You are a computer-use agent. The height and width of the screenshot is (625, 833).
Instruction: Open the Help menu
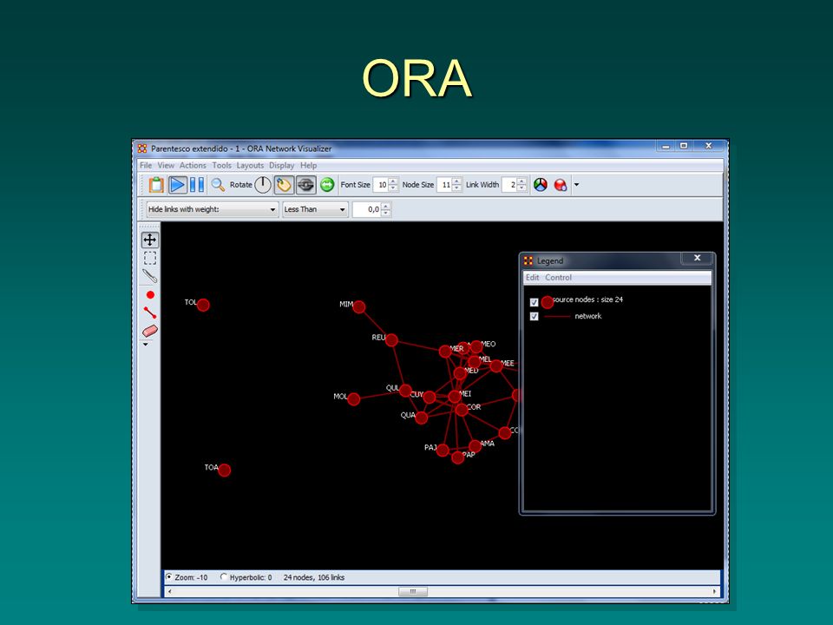click(x=308, y=165)
